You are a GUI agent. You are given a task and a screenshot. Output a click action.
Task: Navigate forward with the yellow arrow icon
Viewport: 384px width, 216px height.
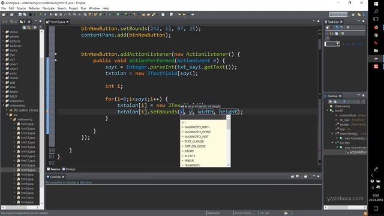point(193,14)
